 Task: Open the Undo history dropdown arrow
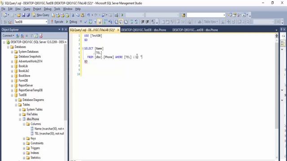92,15
